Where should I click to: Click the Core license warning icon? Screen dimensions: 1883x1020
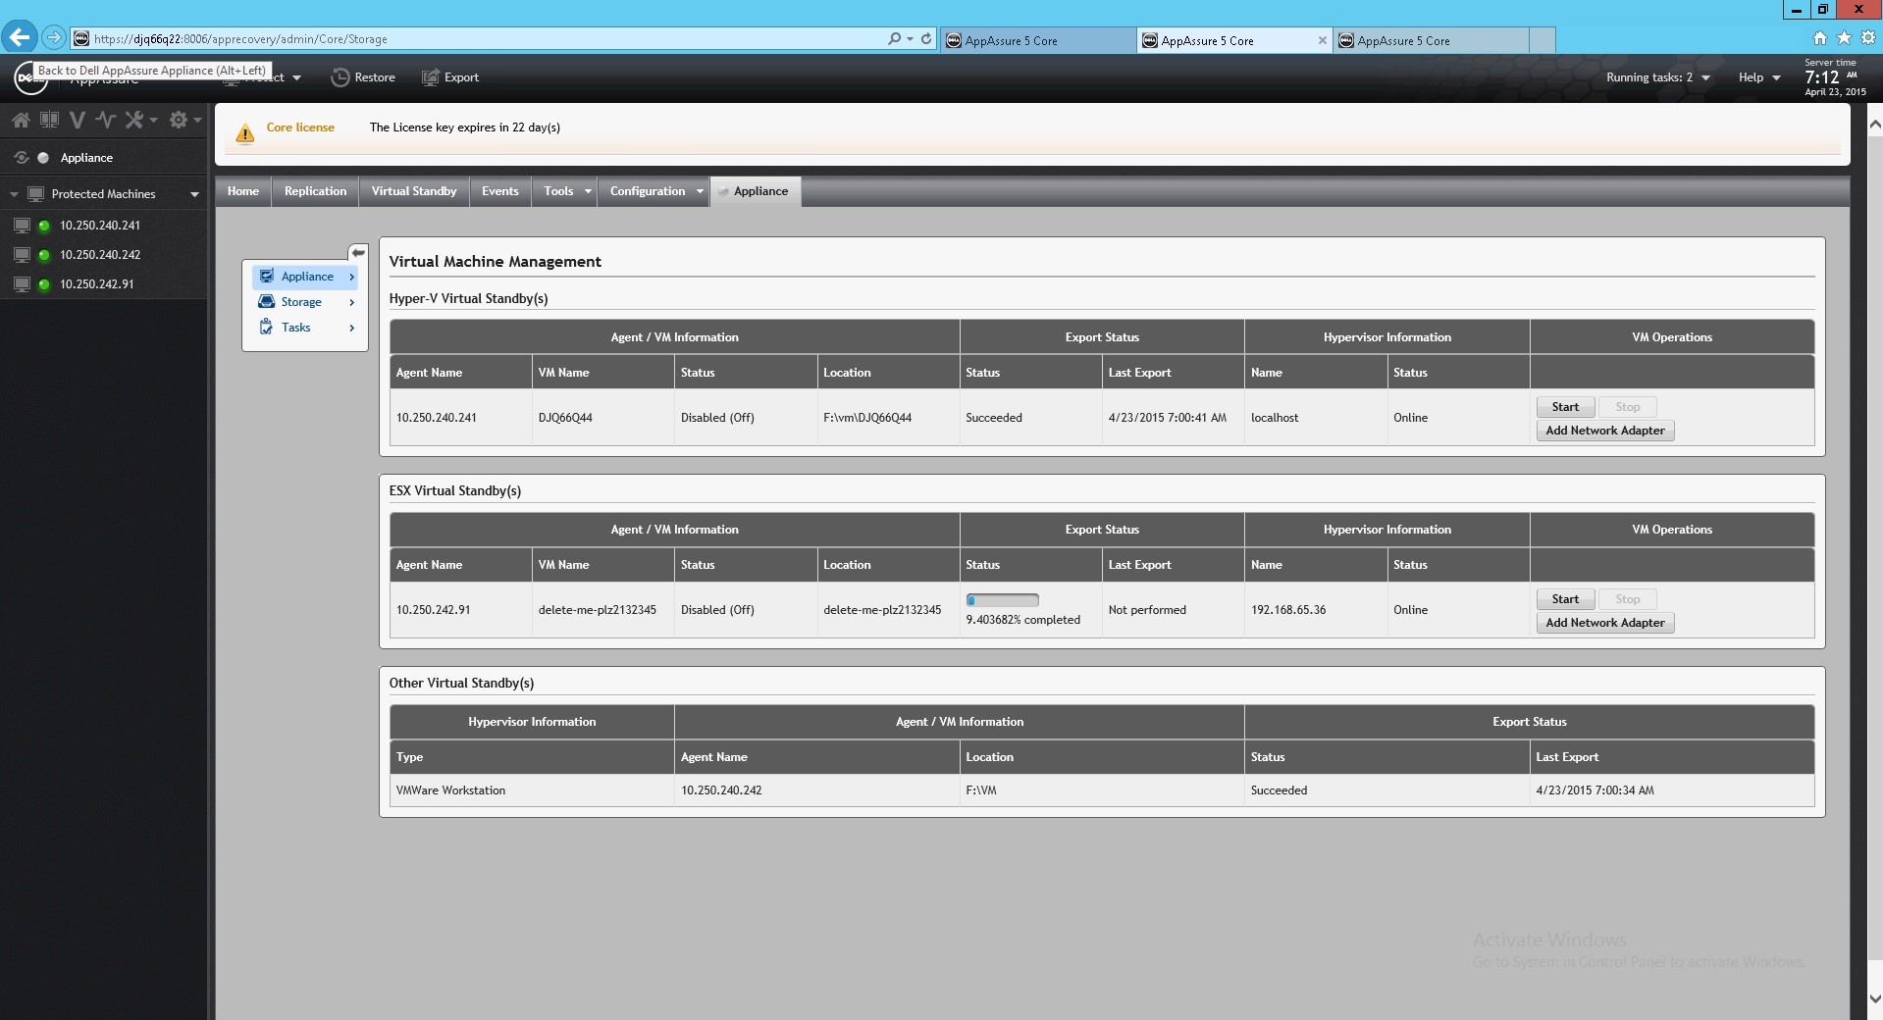pos(245,133)
